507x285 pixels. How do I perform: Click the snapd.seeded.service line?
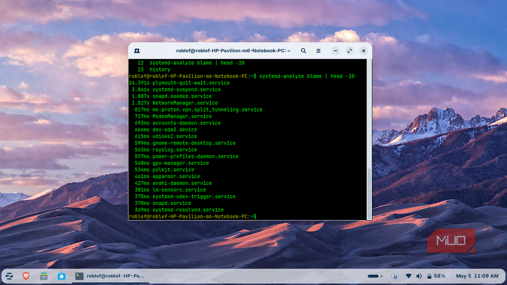click(x=172, y=96)
